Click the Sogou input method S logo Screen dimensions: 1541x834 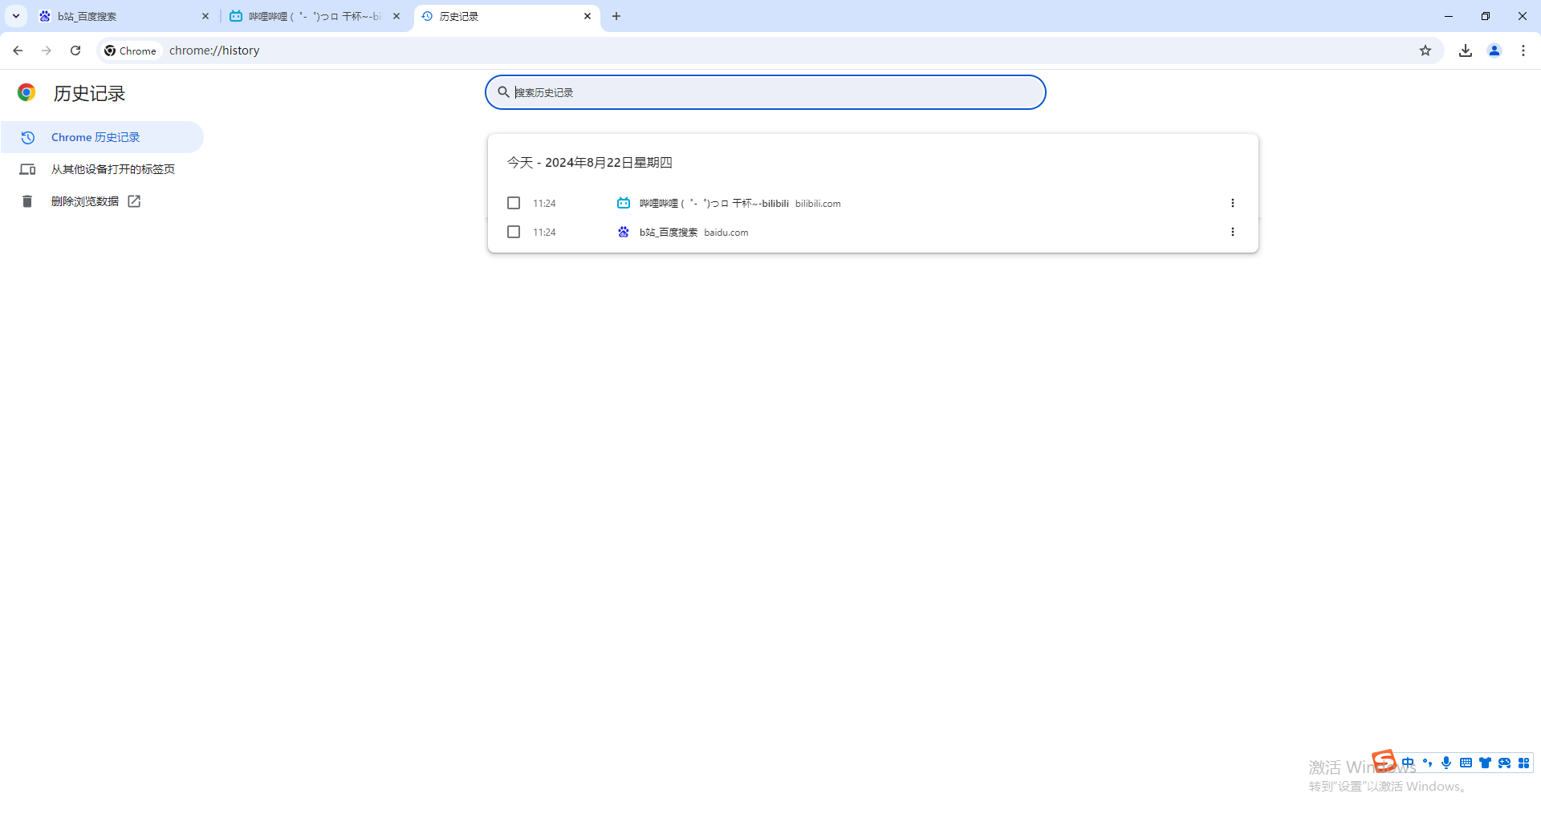click(1384, 760)
